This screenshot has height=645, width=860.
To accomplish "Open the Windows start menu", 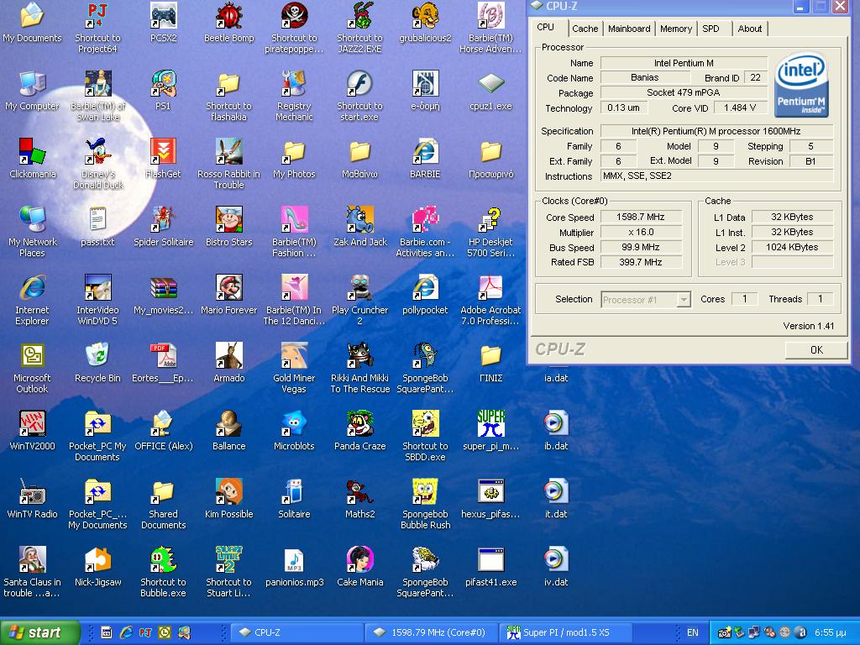I will coord(39,632).
